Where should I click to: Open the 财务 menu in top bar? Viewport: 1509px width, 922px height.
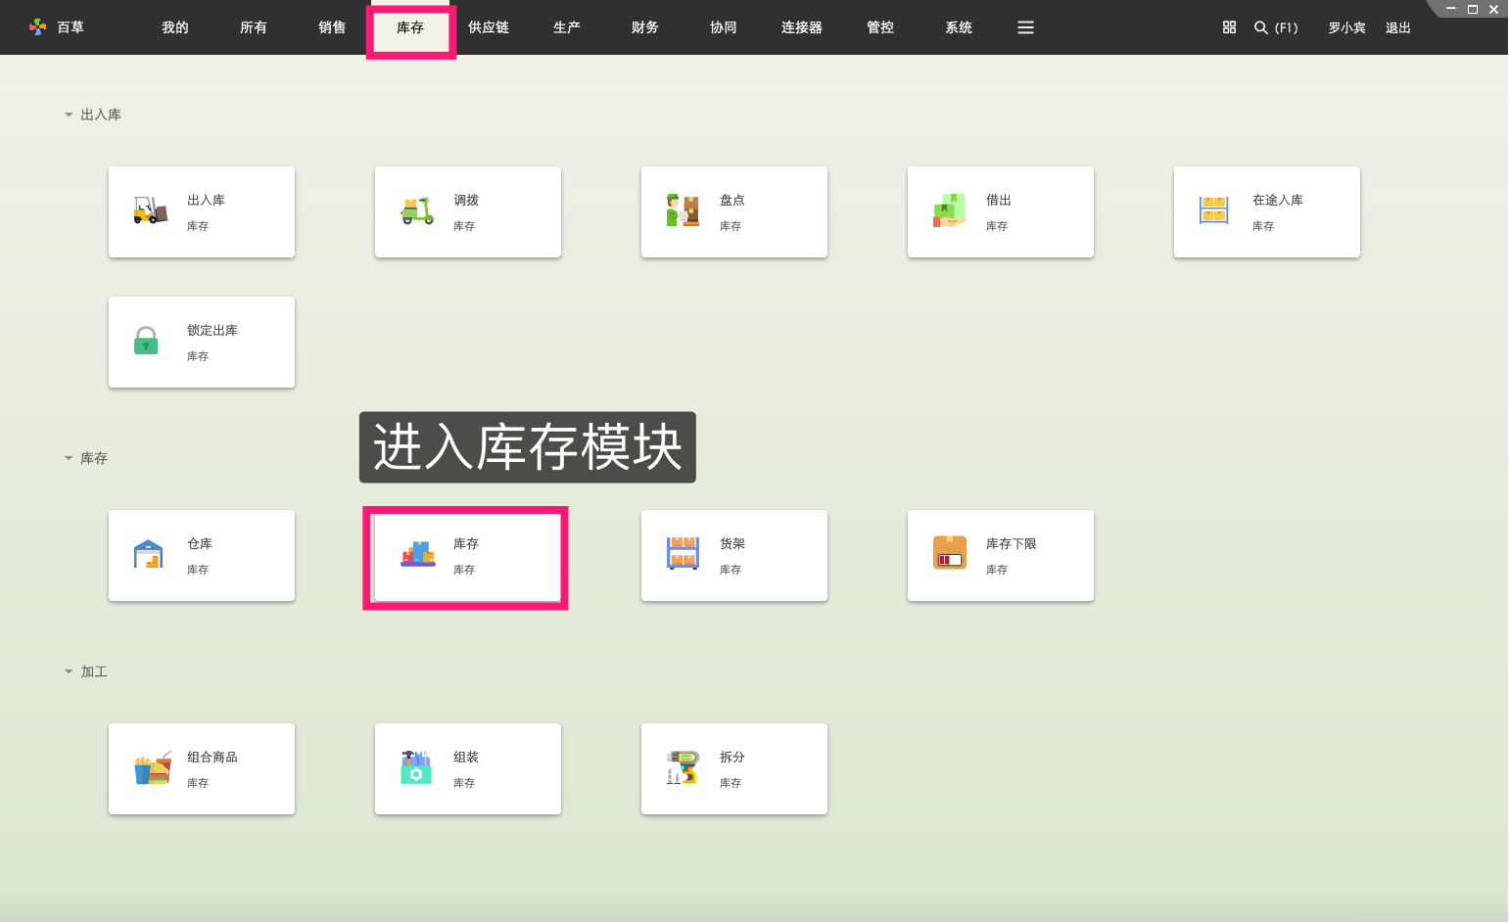pyautogui.click(x=644, y=27)
